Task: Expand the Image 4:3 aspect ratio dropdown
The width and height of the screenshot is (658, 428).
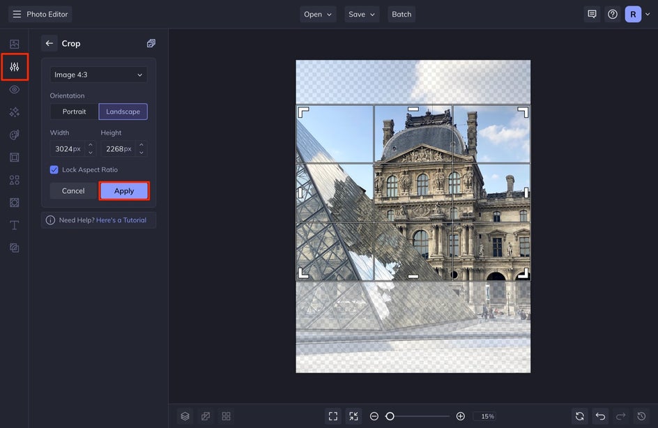Action: pos(98,75)
